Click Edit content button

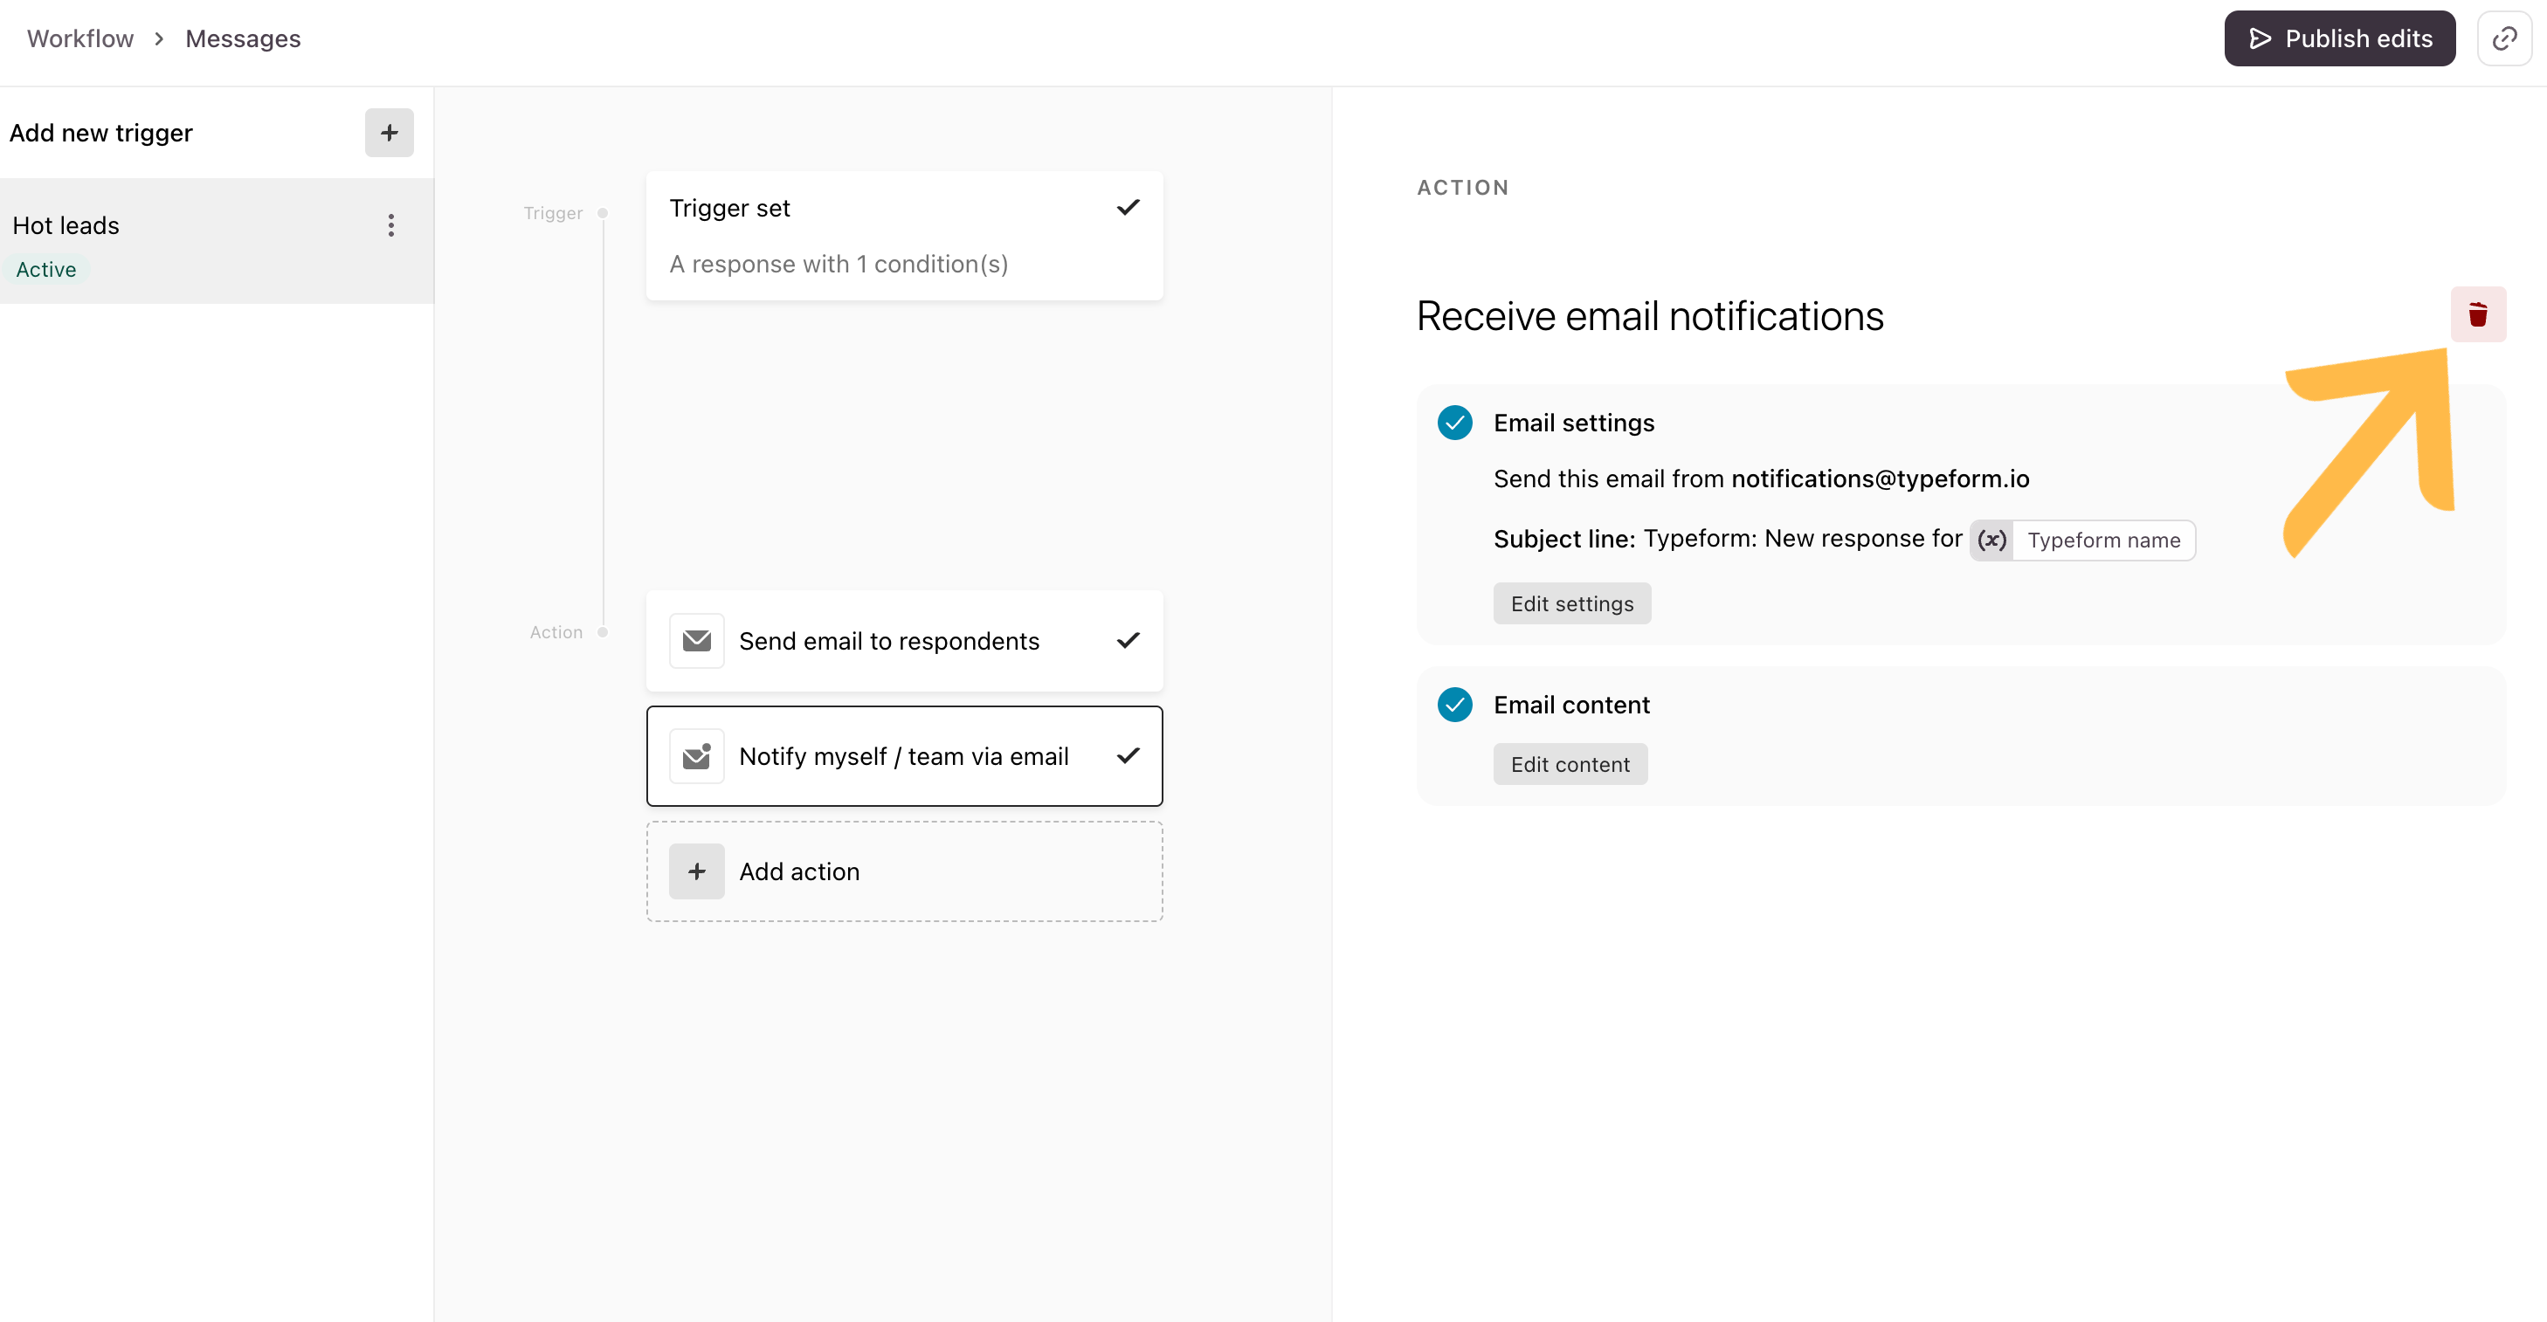pos(1570,764)
